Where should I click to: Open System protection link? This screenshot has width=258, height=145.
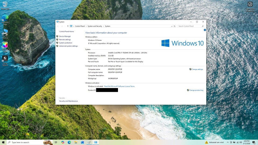tap(66, 43)
